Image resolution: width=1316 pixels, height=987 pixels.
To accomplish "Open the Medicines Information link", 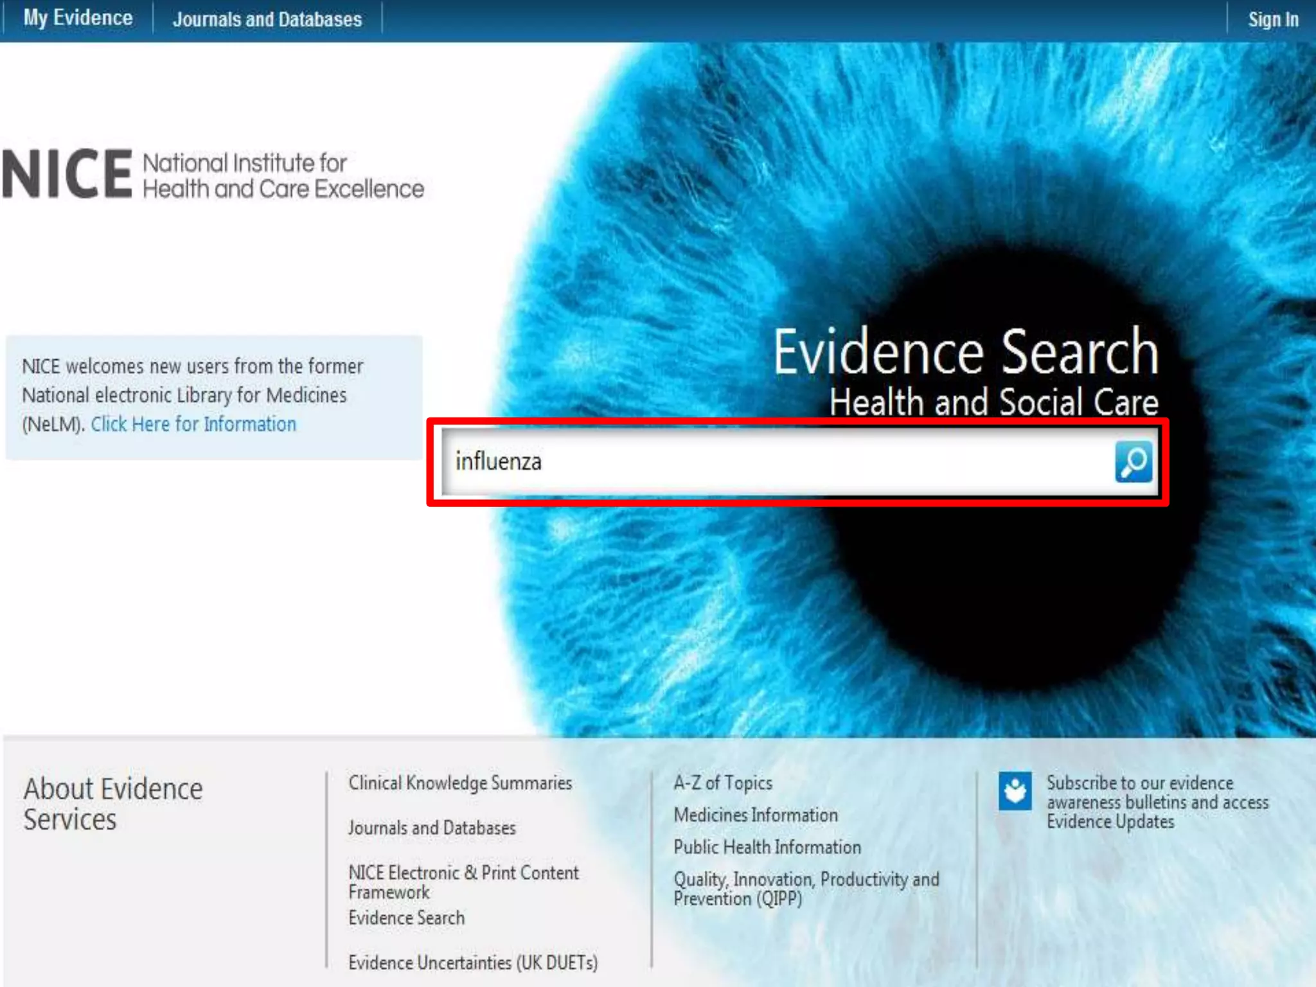I will (756, 815).
